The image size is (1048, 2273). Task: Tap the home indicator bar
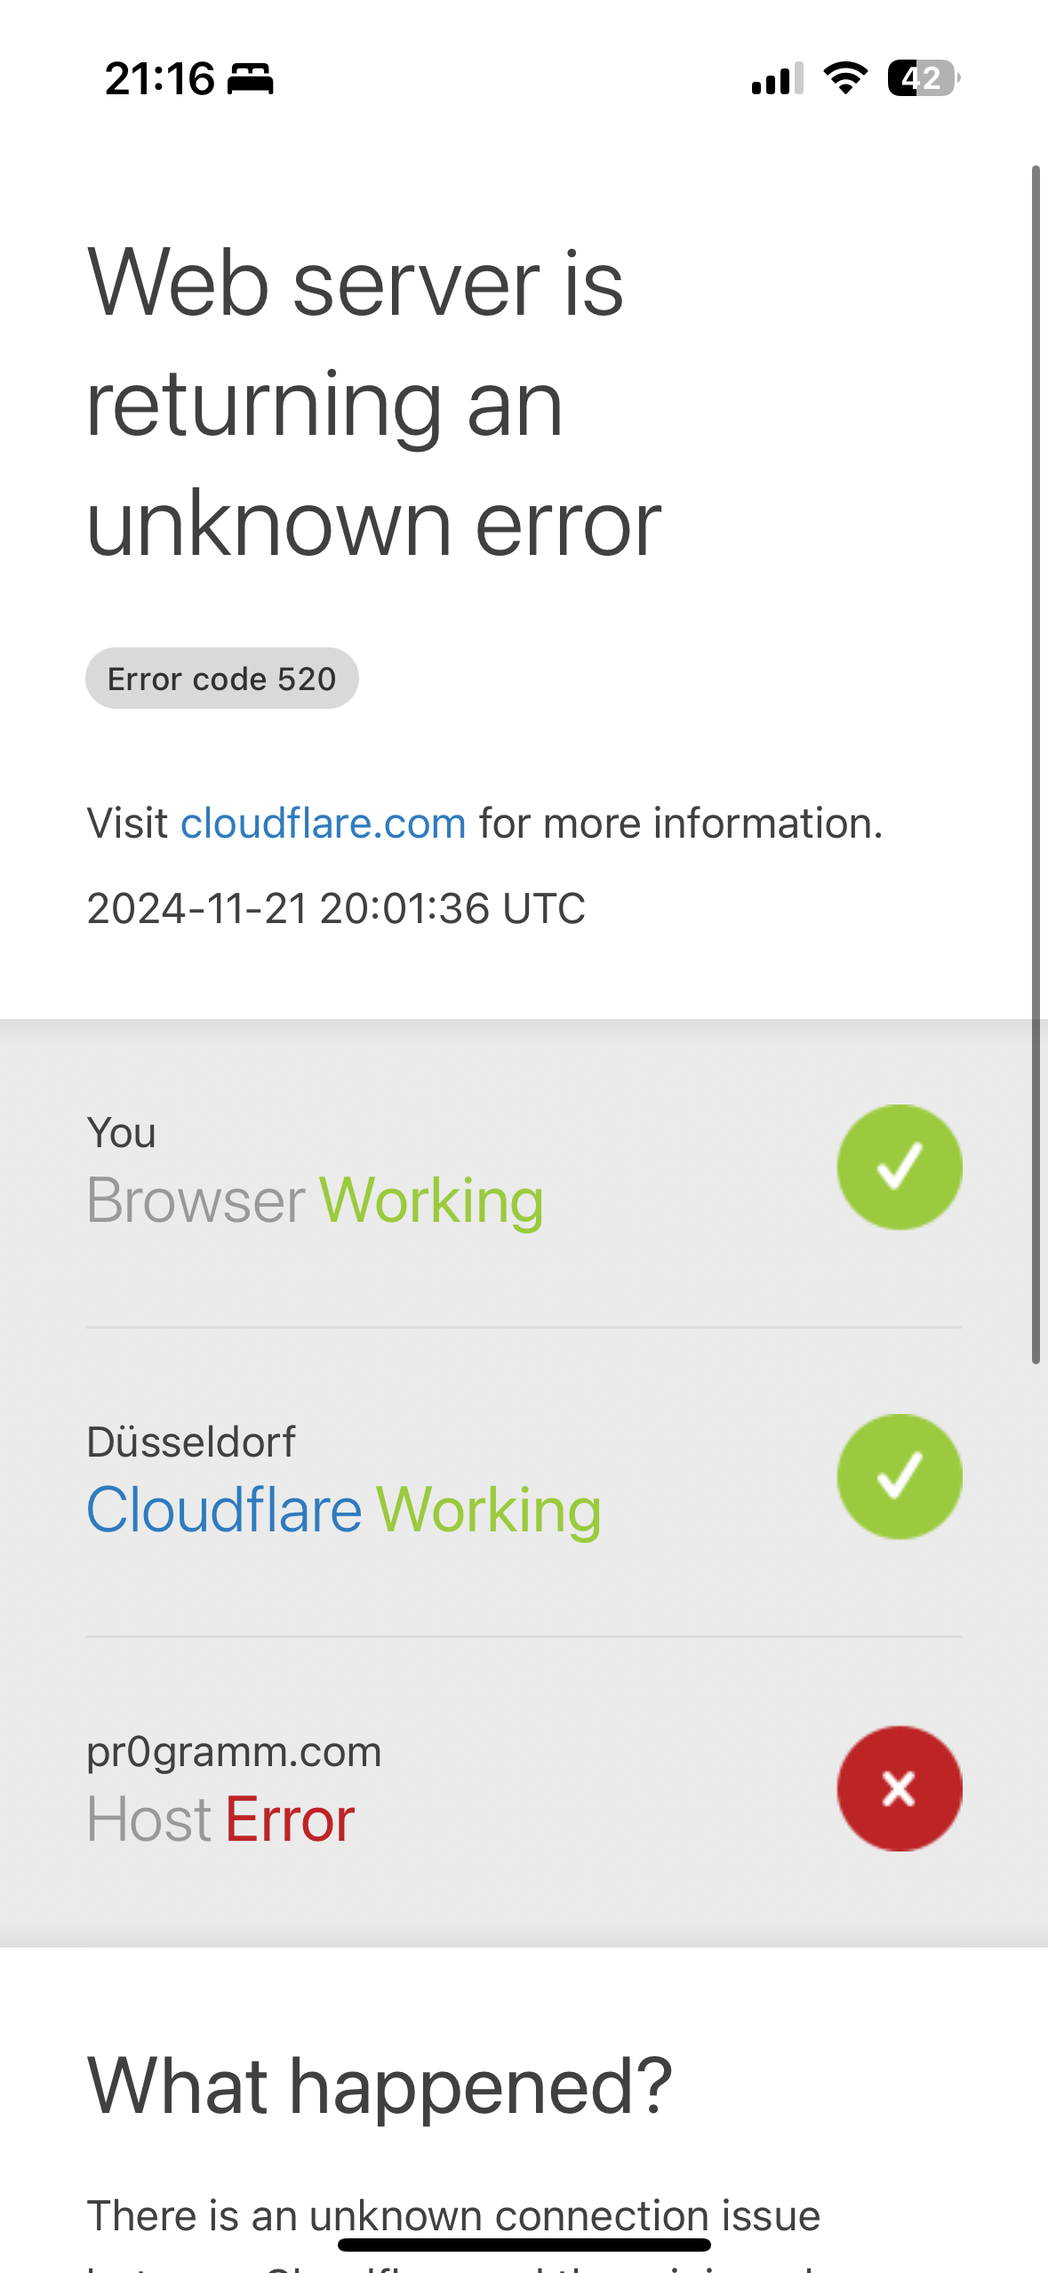pos(524,2245)
